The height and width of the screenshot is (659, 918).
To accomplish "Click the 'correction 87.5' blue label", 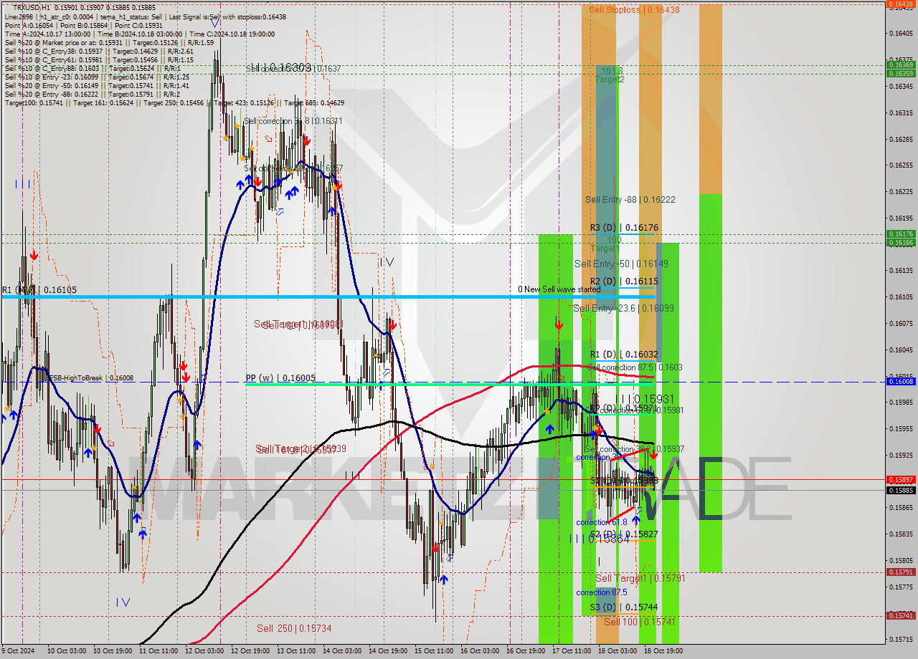I will [602, 592].
